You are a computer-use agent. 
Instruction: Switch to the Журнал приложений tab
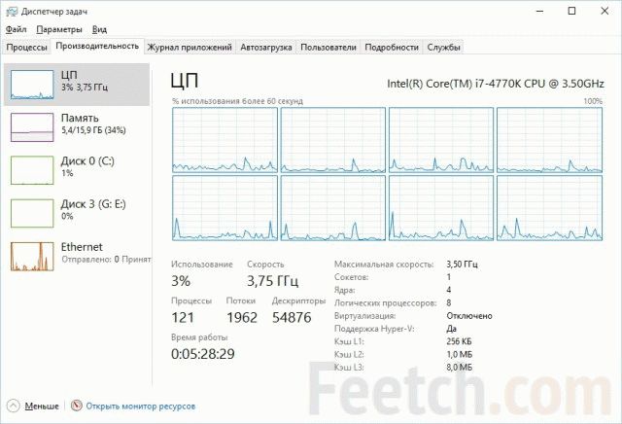coord(190,48)
